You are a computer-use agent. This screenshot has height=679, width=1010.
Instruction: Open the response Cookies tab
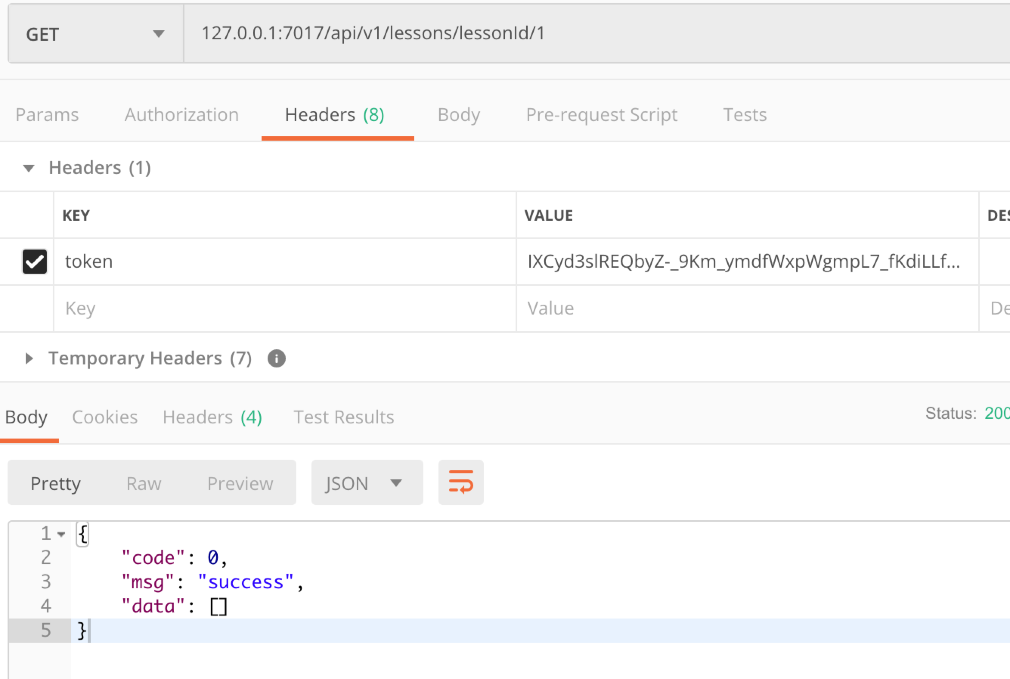click(105, 417)
